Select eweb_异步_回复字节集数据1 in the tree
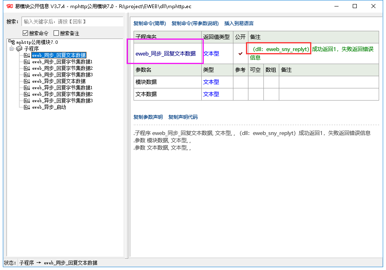Screen dimensions: 386x270 point(62,88)
